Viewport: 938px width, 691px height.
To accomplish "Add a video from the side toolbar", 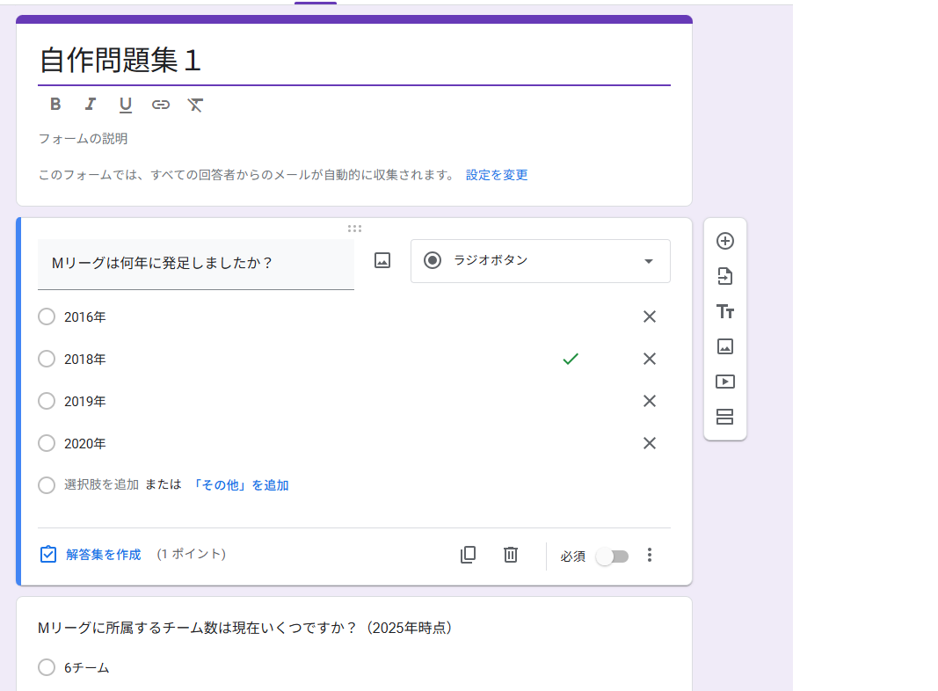I will [725, 382].
